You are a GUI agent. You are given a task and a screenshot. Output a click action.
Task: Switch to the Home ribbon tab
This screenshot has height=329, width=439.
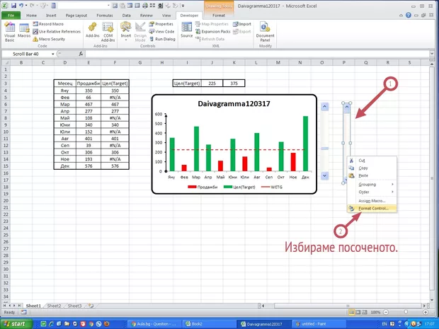31,16
